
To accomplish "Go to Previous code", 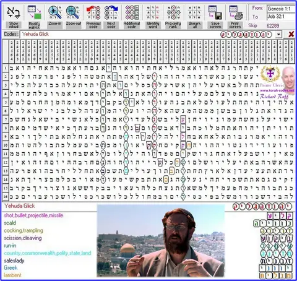I will pyautogui.click(x=93, y=12).
